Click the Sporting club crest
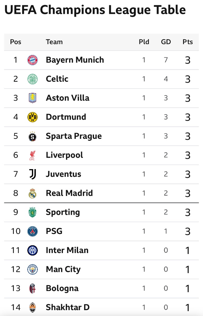 [33, 212]
